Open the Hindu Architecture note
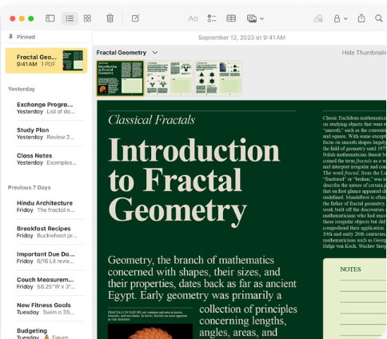The image size is (387, 339). click(x=46, y=206)
